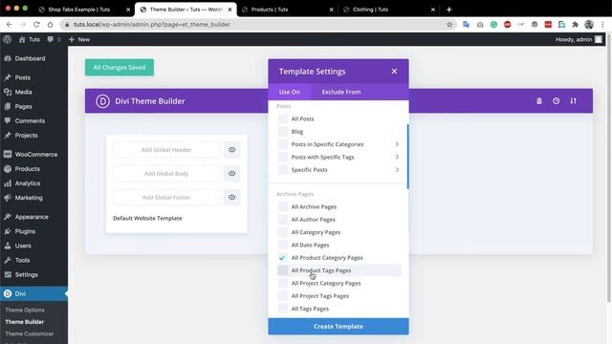
Task: Check All Project Category Pages checkbox
Action: [x=283, y=283]
